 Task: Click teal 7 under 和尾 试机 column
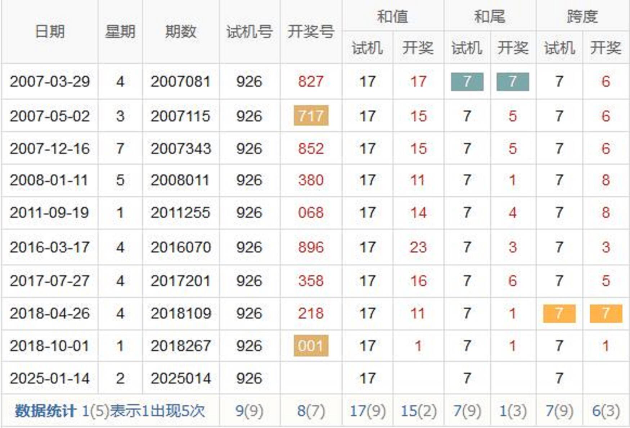pyautogui.click(x=467, y=82)
